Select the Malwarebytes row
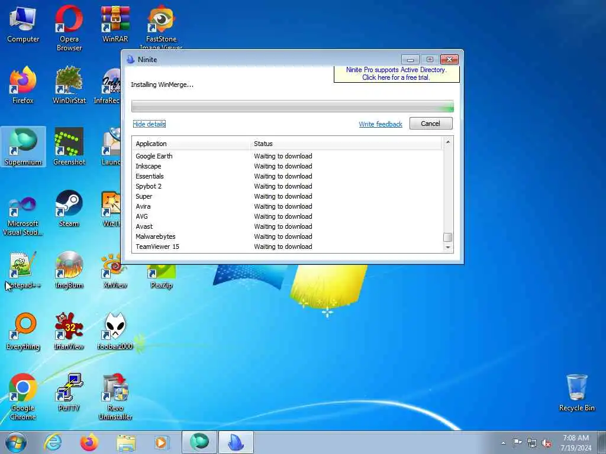This screenshot has width=606, height=454. click(288, 236)
